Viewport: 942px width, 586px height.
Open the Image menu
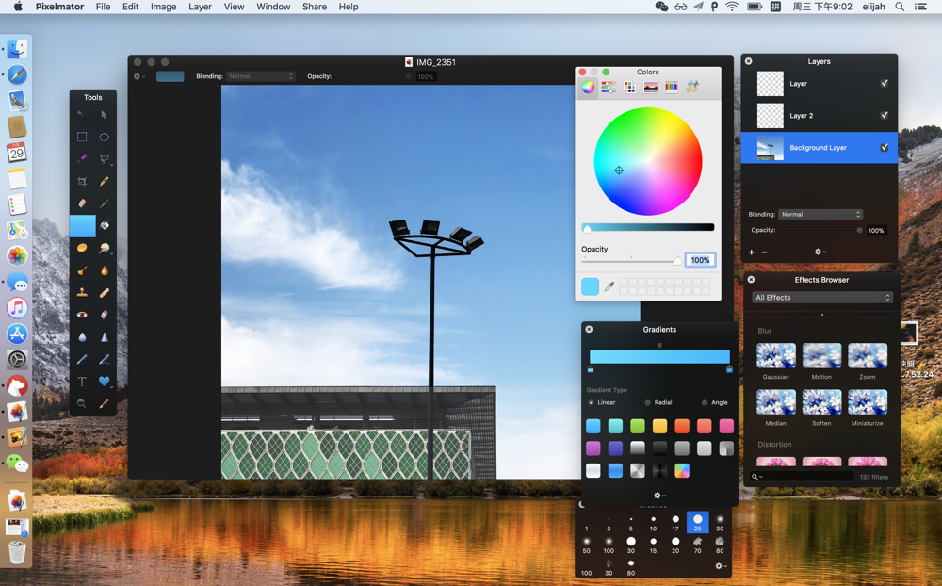pos(163,7)
